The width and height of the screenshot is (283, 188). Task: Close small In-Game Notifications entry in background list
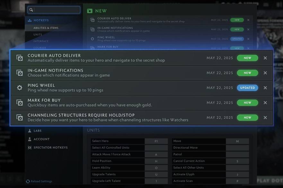248,29
